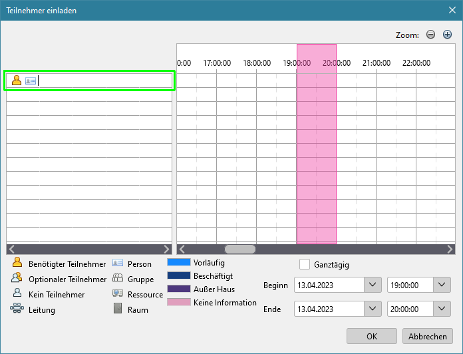
Task: Click the zoom out minus icon
Action: click(430, 35)
